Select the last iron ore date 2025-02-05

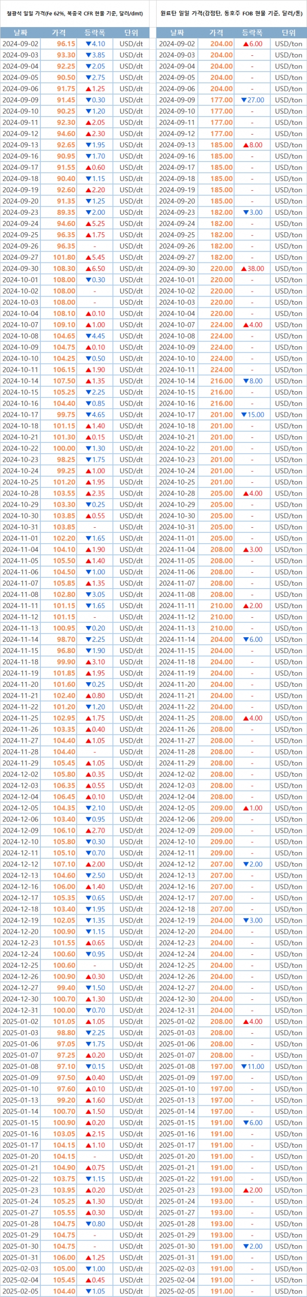point(20,1291)
